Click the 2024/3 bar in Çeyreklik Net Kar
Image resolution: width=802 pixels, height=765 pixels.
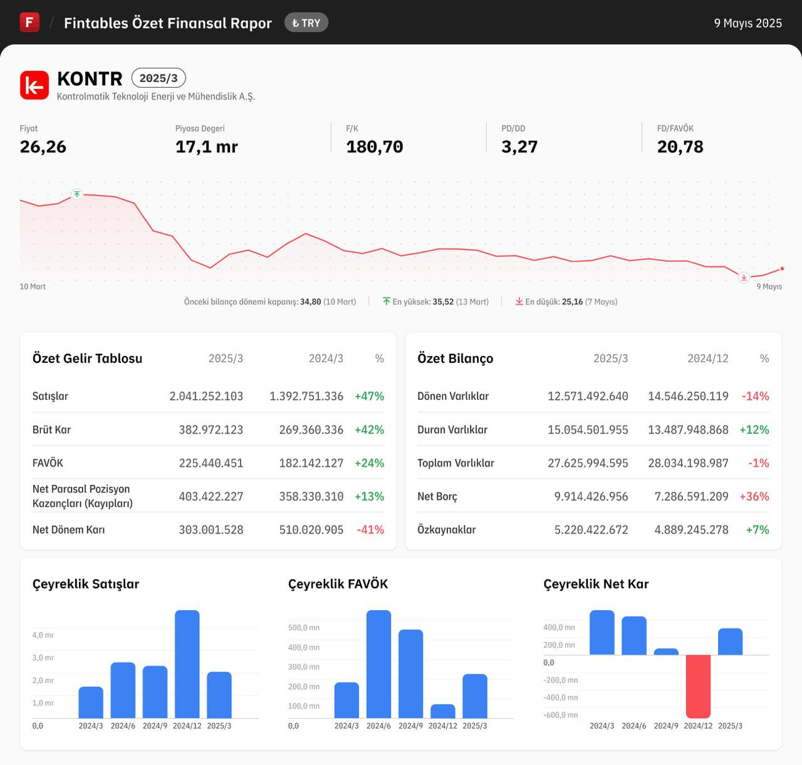click(x=602, y=633)
